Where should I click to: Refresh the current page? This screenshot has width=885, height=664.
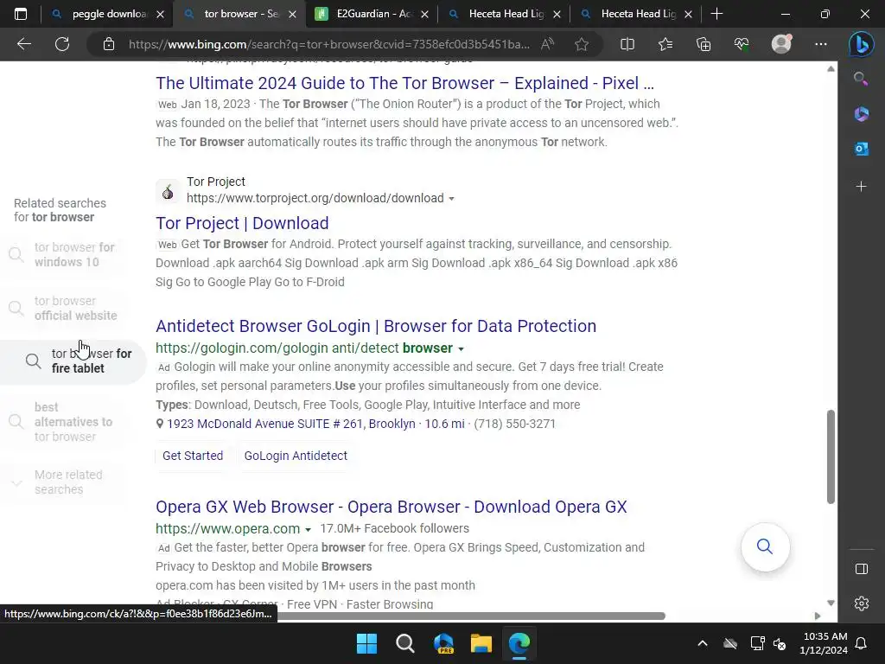click(x=62, y=44)
